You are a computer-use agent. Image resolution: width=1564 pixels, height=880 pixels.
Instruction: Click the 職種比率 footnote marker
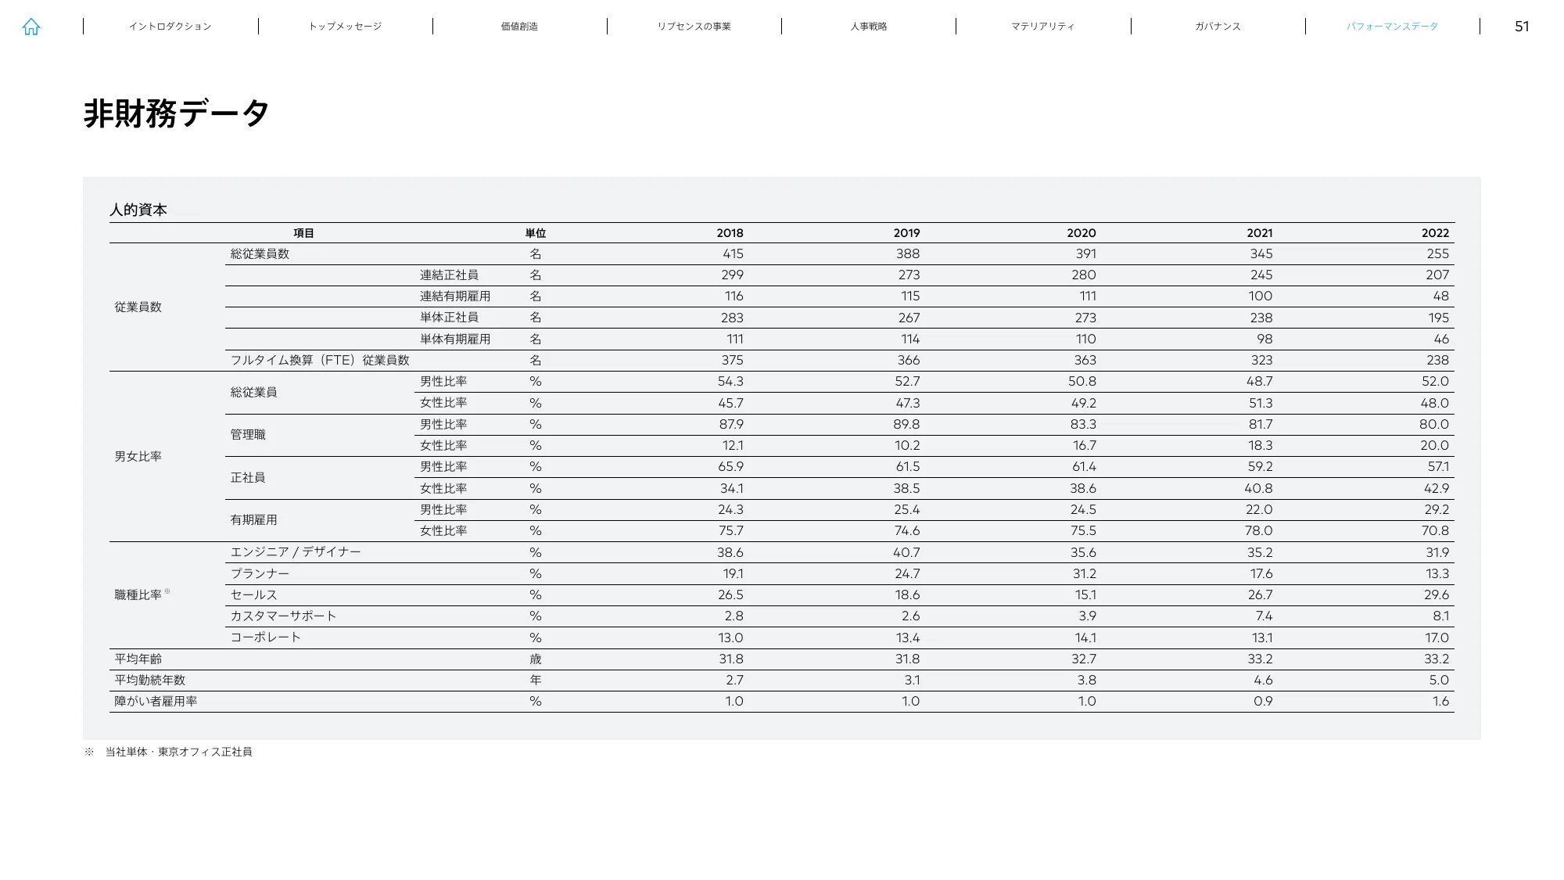tap(167, 590)
